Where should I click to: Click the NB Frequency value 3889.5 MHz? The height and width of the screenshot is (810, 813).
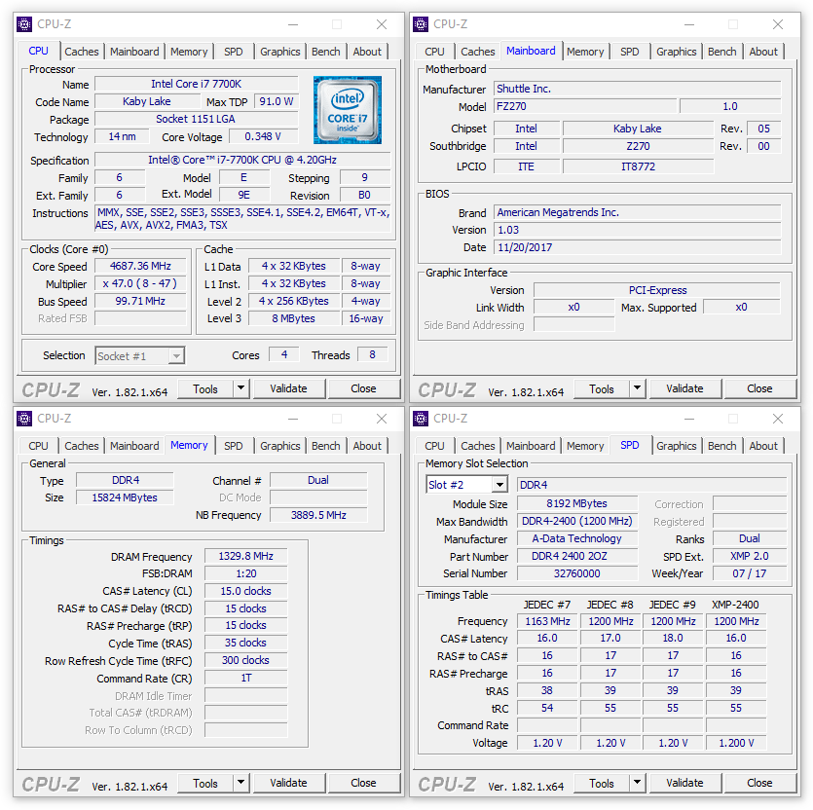318,515
